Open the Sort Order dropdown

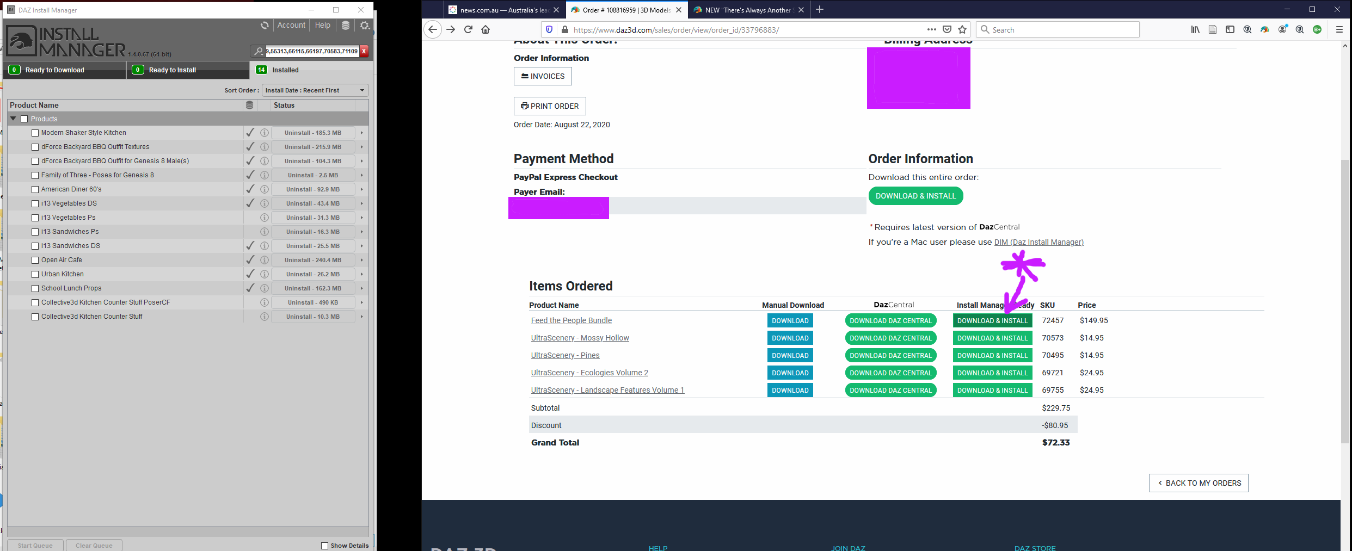[315, 90]
